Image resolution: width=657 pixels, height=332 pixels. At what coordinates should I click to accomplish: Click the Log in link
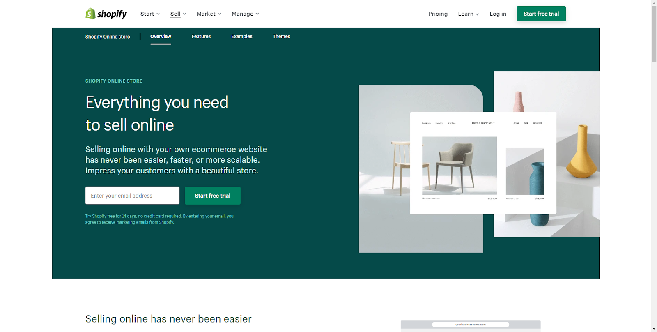click(498, 14)
